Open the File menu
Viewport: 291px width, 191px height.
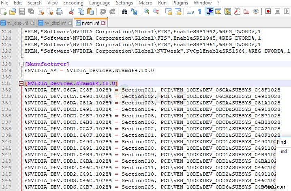(4, 3)
